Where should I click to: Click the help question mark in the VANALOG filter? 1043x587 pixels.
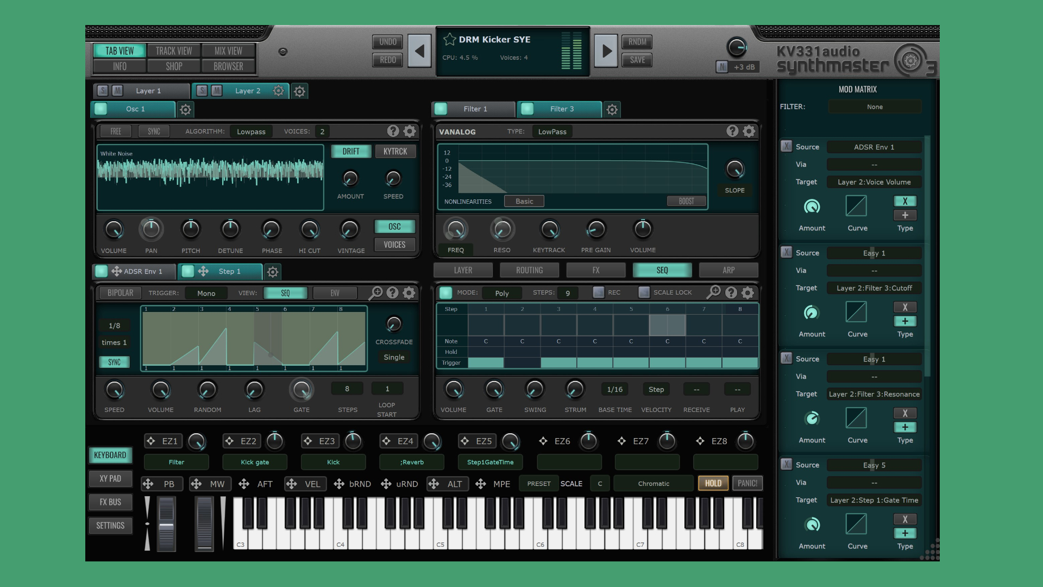pyautogui.click(x=731, y=130)
